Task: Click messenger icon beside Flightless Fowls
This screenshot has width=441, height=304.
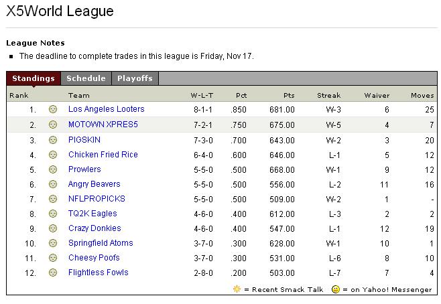Action: (53, 273)
